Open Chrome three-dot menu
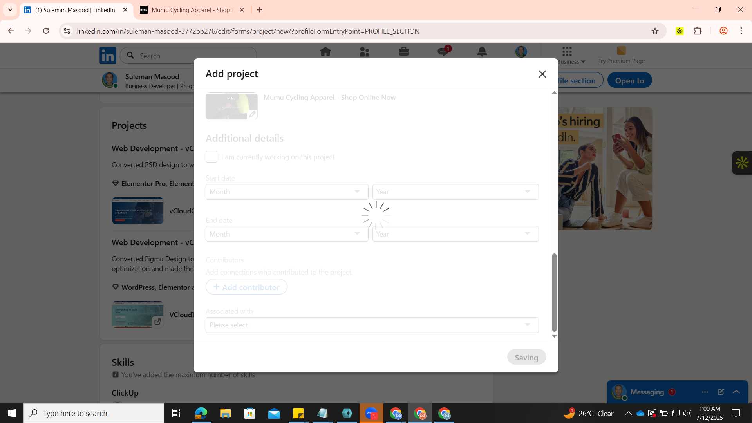 [741, 31]
